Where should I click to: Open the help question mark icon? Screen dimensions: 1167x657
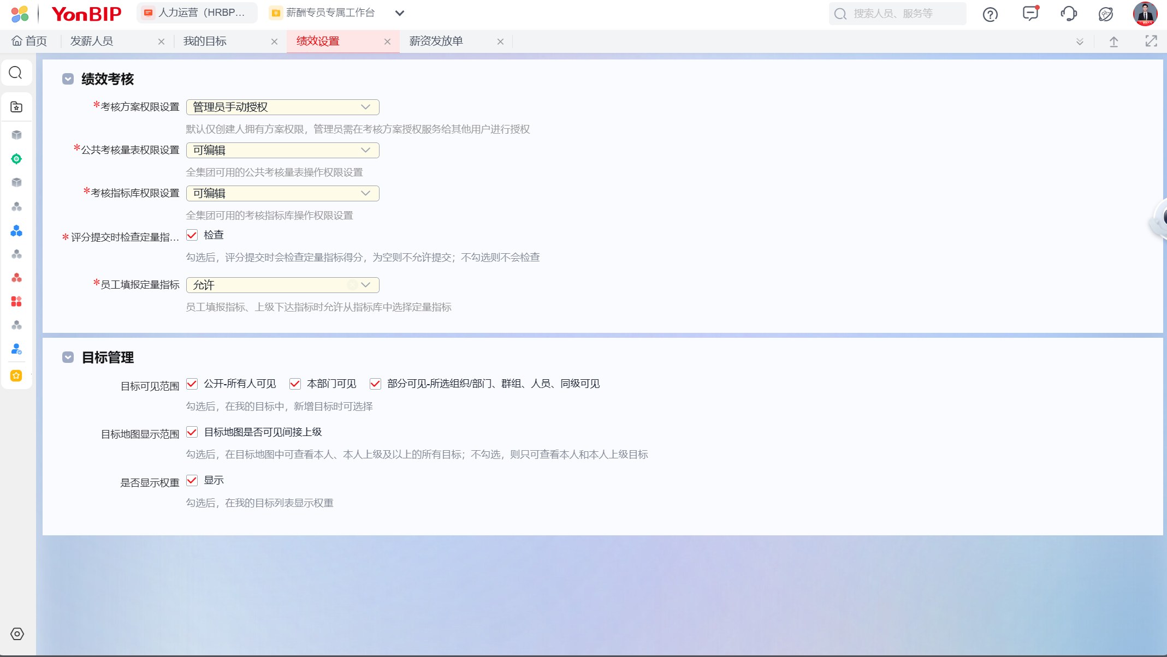click(x=990, y=14)
